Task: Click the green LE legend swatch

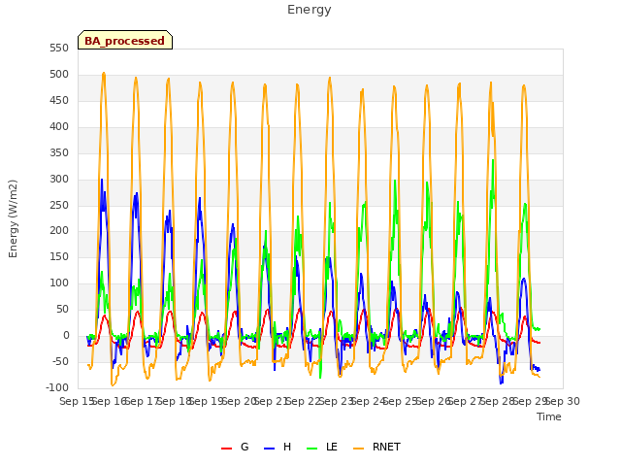Action: [x=312, y=449]
